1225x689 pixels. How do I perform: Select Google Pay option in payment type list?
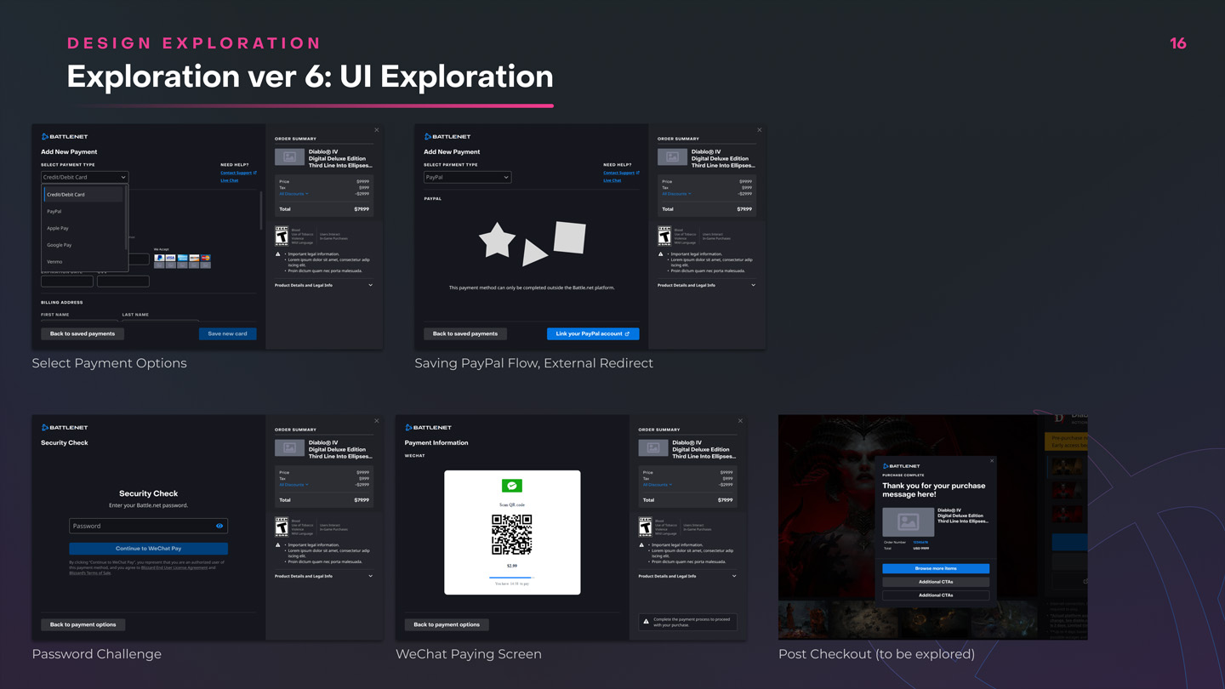coord(83,245)
